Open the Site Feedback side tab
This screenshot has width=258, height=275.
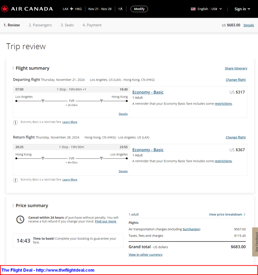pos(255,242)
